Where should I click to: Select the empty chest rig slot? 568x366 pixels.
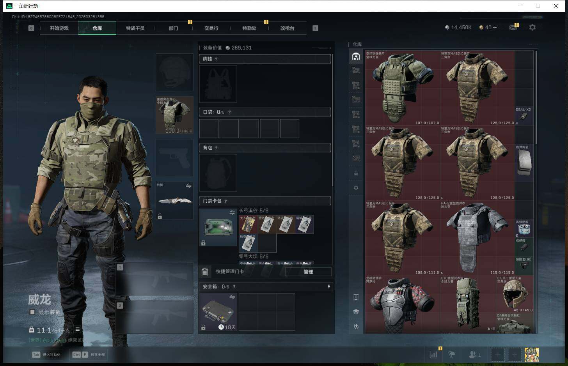click(x=218, y=84)
